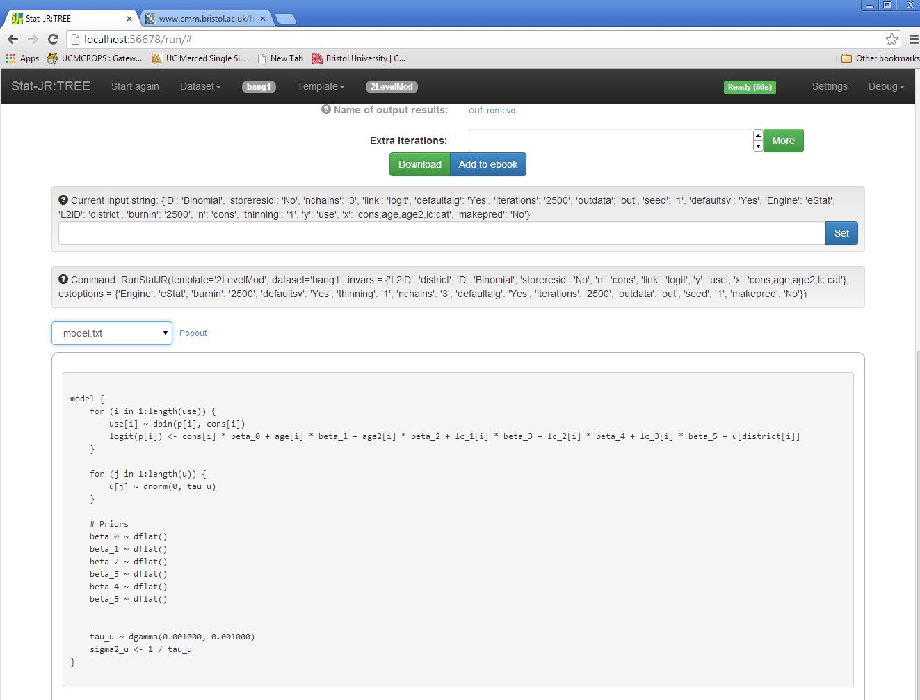920x700 pixels.
Task: Click the remove link next to out
Action: click(x=501, y=111)
